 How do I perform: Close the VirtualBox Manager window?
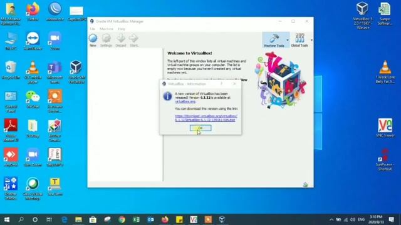306,21
